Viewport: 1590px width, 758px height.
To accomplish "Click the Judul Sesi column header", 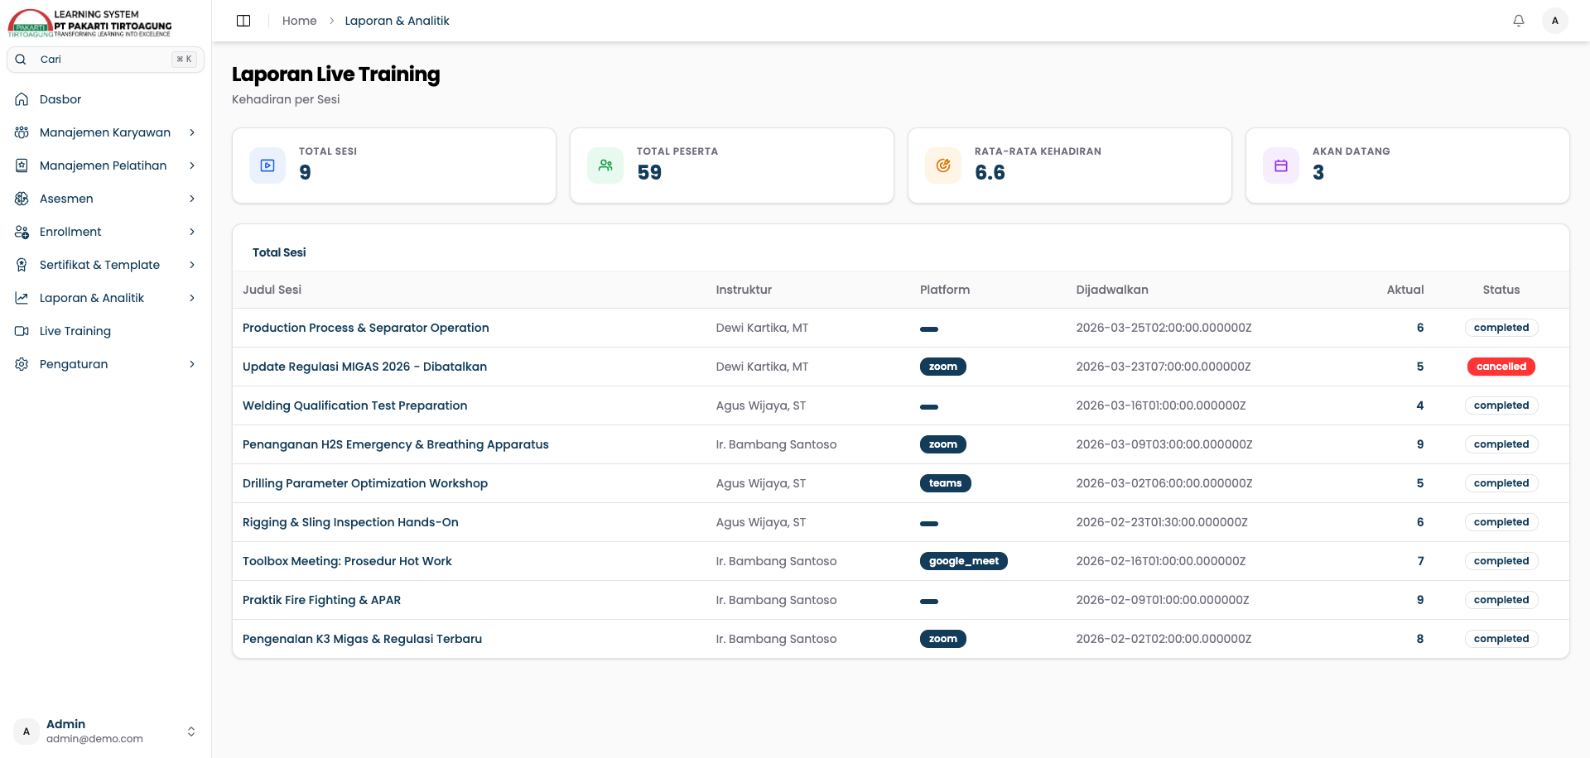I will (272, 290).
